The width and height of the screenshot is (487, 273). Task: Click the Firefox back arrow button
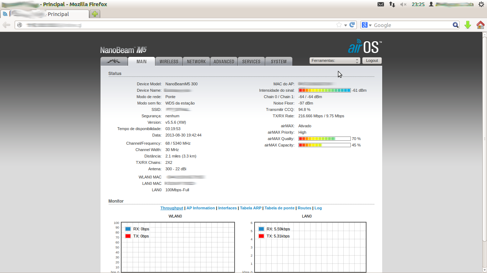(6, 25)
